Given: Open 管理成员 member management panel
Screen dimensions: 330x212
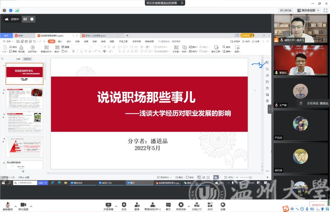Looking at the screenshot, I should [152, 205].
